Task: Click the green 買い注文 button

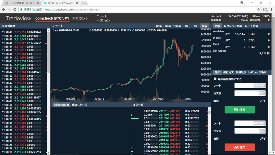Action: tap(240, 110)
